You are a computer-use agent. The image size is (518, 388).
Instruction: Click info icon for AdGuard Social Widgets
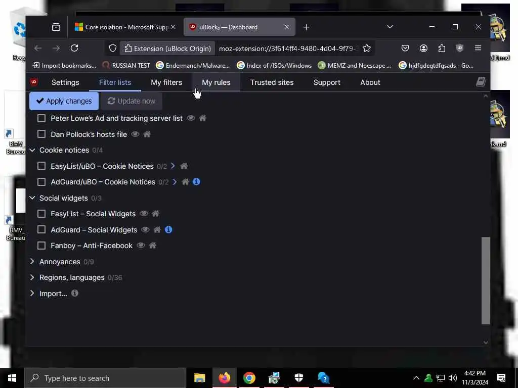(x=168, y=230)
